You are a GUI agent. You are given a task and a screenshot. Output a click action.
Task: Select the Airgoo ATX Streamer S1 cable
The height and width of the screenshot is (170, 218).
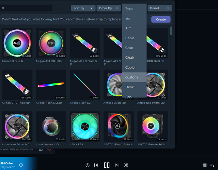pyautogui.click(x=85, y=43)
